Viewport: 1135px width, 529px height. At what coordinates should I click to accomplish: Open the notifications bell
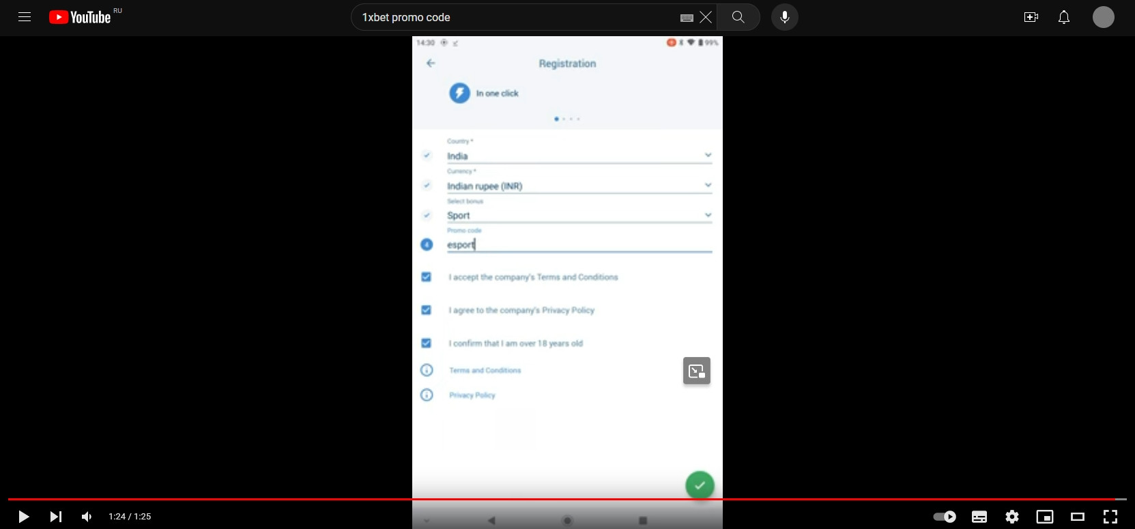pyautogui.click(x=1064, y=17)
